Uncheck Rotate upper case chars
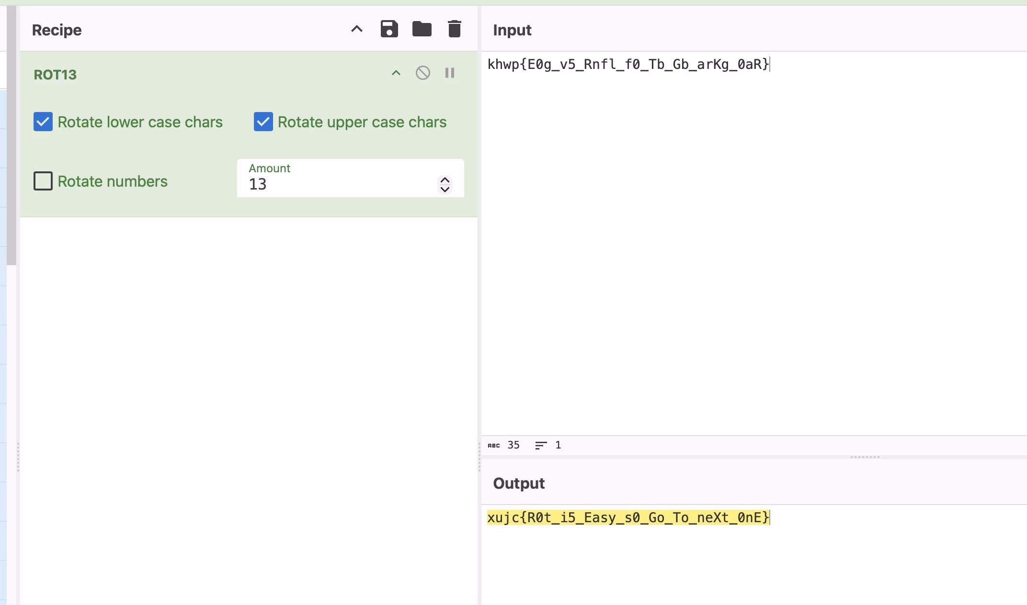 (263, 122)
